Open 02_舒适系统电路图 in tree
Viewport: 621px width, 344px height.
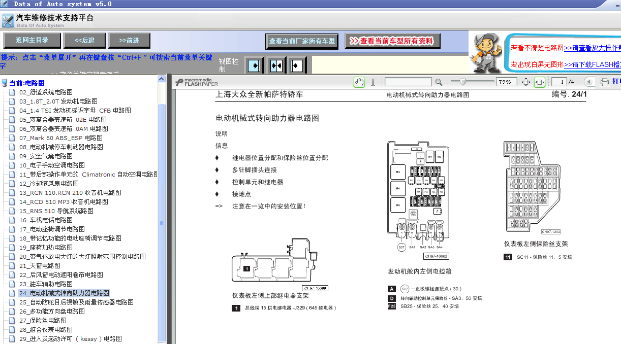tap(46, 92)
